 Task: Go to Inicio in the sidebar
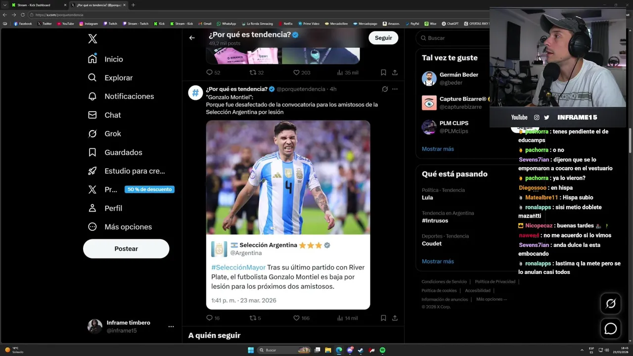point(105,59)
